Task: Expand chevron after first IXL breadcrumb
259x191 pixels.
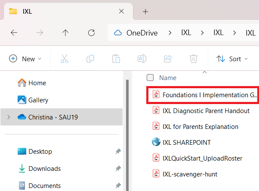Action: tap(202, 33)
